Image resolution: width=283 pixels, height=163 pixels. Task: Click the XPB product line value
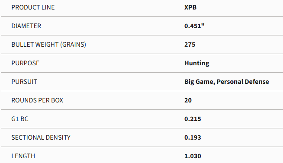click(190, 7)
